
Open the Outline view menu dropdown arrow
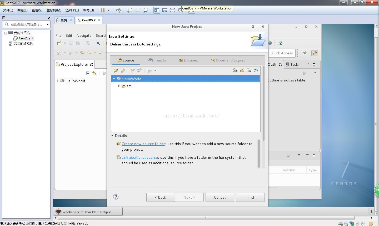[315, 72]
